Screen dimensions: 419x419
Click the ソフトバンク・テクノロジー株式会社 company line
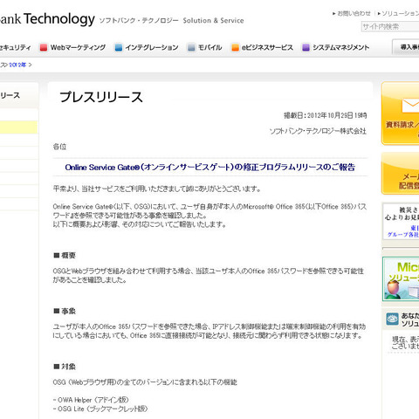(x=318, y=131)
